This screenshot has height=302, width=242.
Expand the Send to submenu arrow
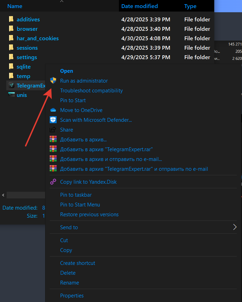235,227
